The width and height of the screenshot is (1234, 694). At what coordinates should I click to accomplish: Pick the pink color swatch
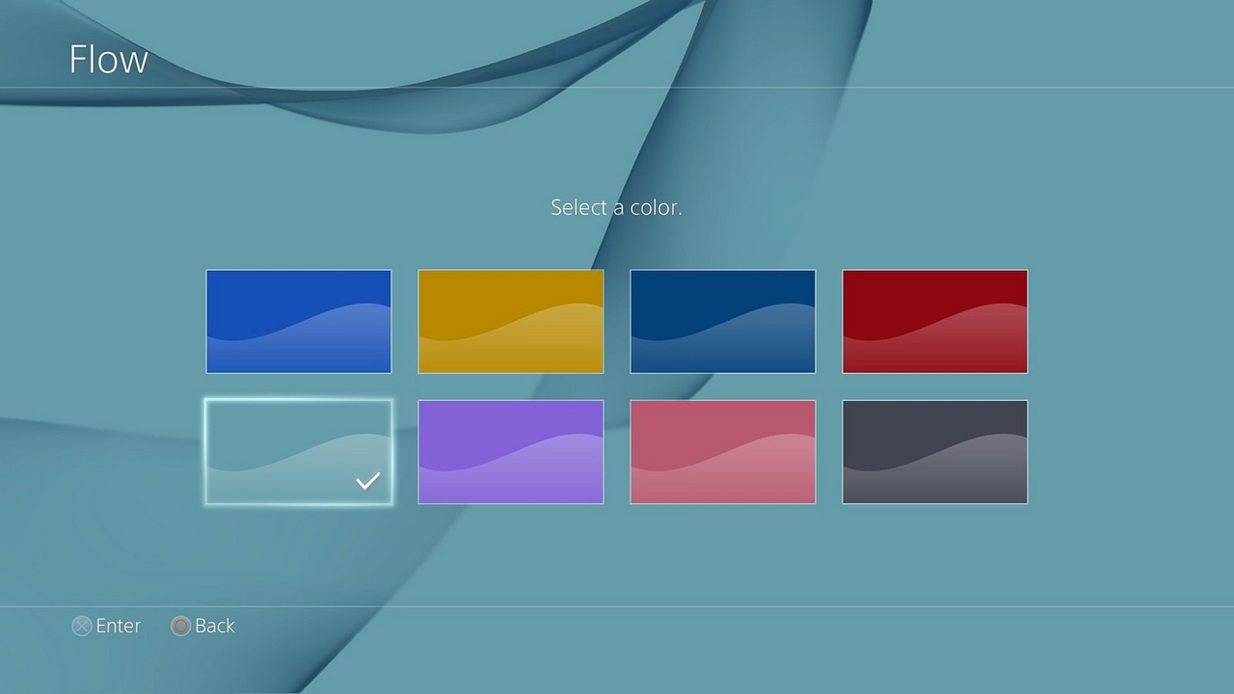(723, 451)
